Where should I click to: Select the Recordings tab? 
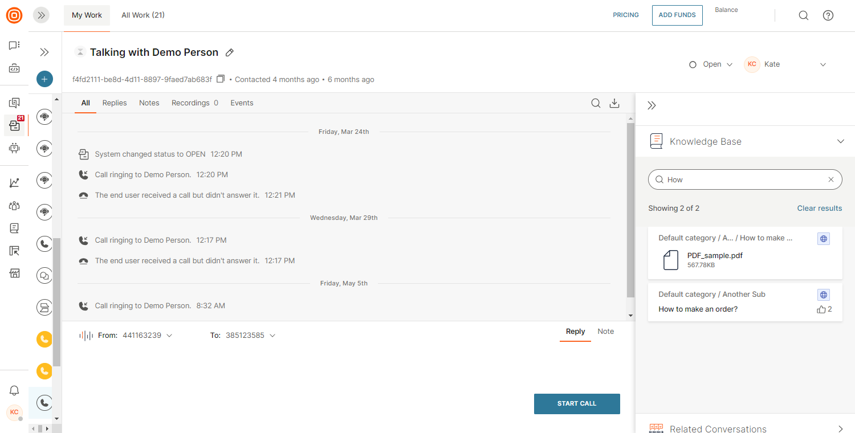point(195,103)
